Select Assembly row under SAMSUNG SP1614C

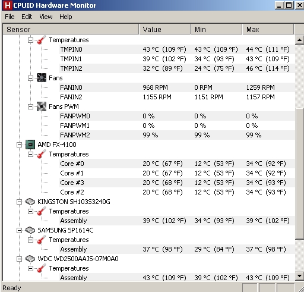point(177,249)
